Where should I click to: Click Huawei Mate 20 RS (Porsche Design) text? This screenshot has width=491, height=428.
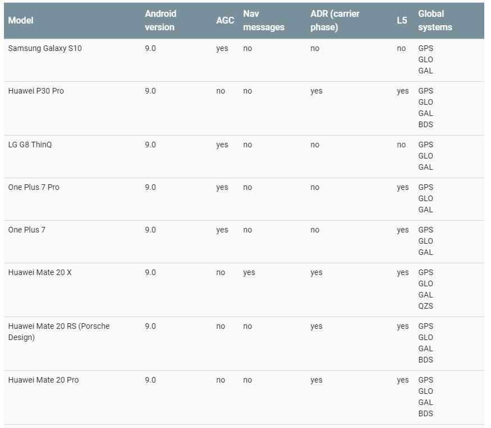coord(59,332)
